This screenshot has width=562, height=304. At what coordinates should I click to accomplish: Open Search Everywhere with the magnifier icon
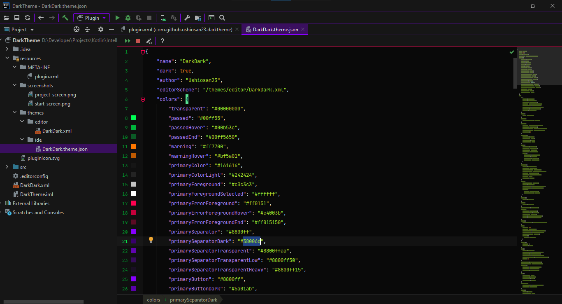click(x=222, y=18)
